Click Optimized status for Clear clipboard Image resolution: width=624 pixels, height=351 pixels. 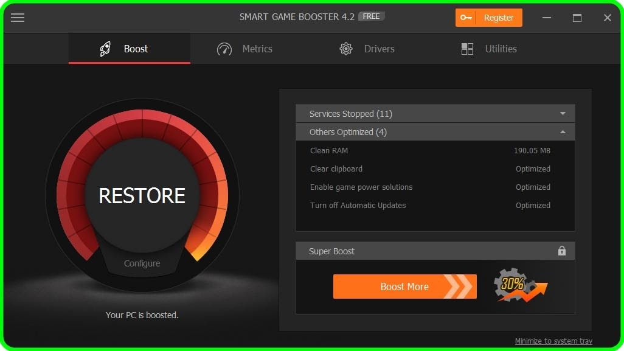[533, 169]
